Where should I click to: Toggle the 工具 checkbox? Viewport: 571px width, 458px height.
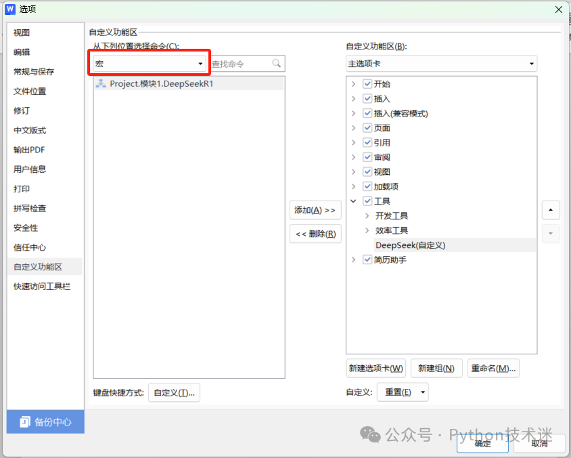point(367,201)
